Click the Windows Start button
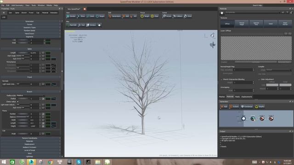294x165 pixels. pos(4,162)
